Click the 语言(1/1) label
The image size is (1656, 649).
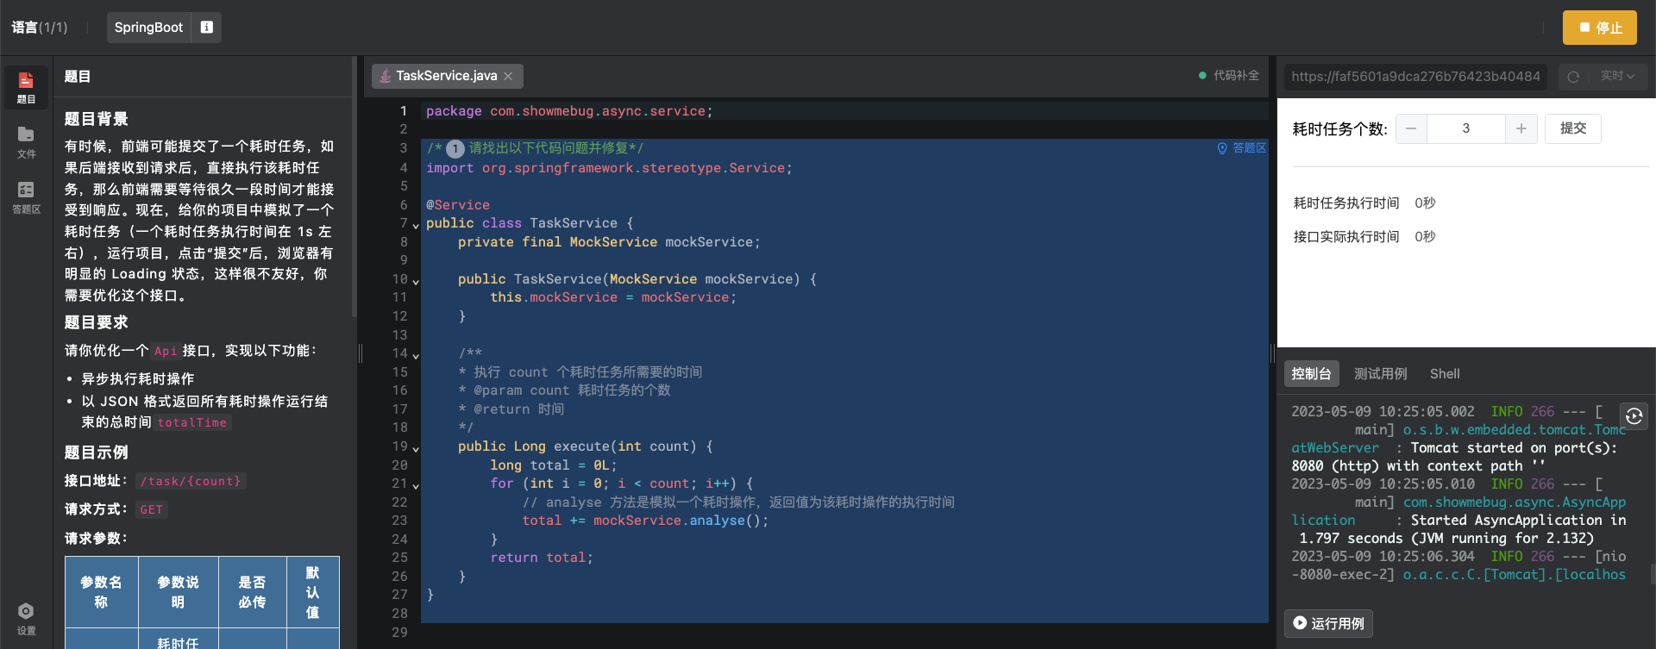pyautogui.click(x=40, y=28)
